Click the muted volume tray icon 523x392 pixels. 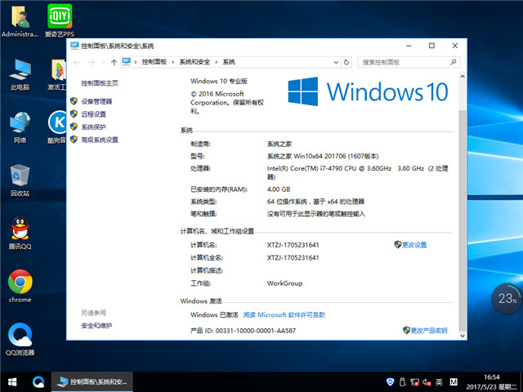[427, 382]
